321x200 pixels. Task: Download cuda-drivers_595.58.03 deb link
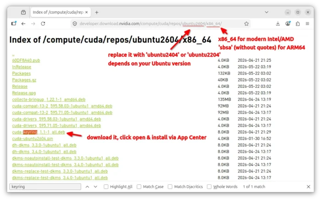pyautogui.click(x=56, y=119)
